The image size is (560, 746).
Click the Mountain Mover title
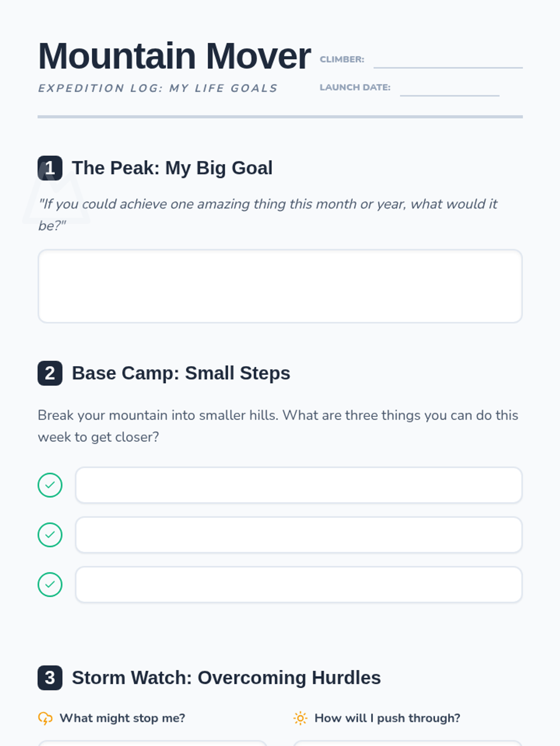pyautogui.click(x=174, y=56)
